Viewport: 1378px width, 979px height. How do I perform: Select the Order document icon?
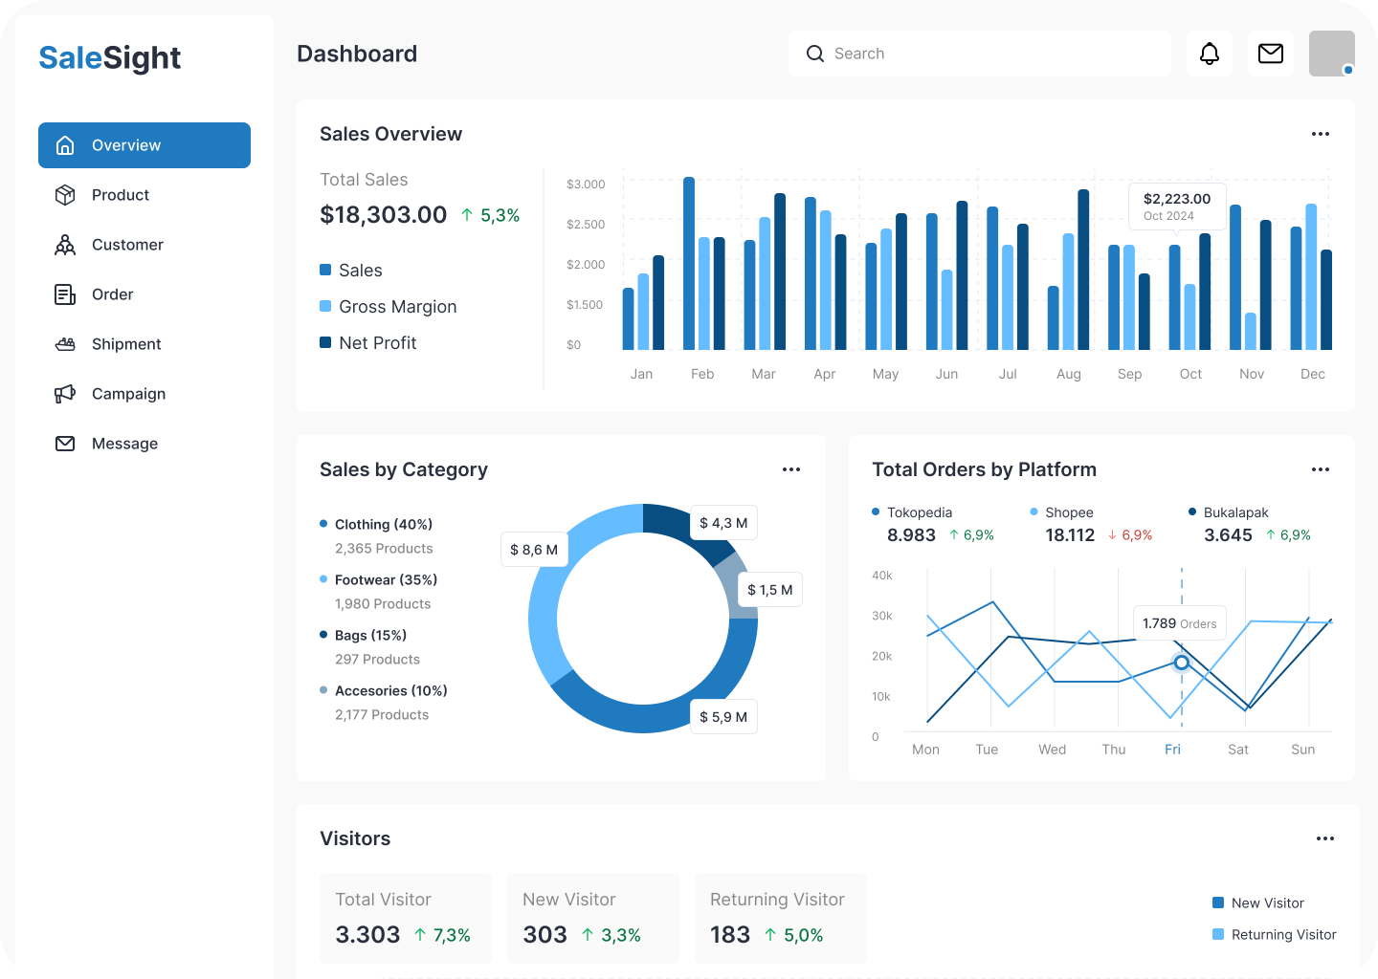[x=65, y=294]
